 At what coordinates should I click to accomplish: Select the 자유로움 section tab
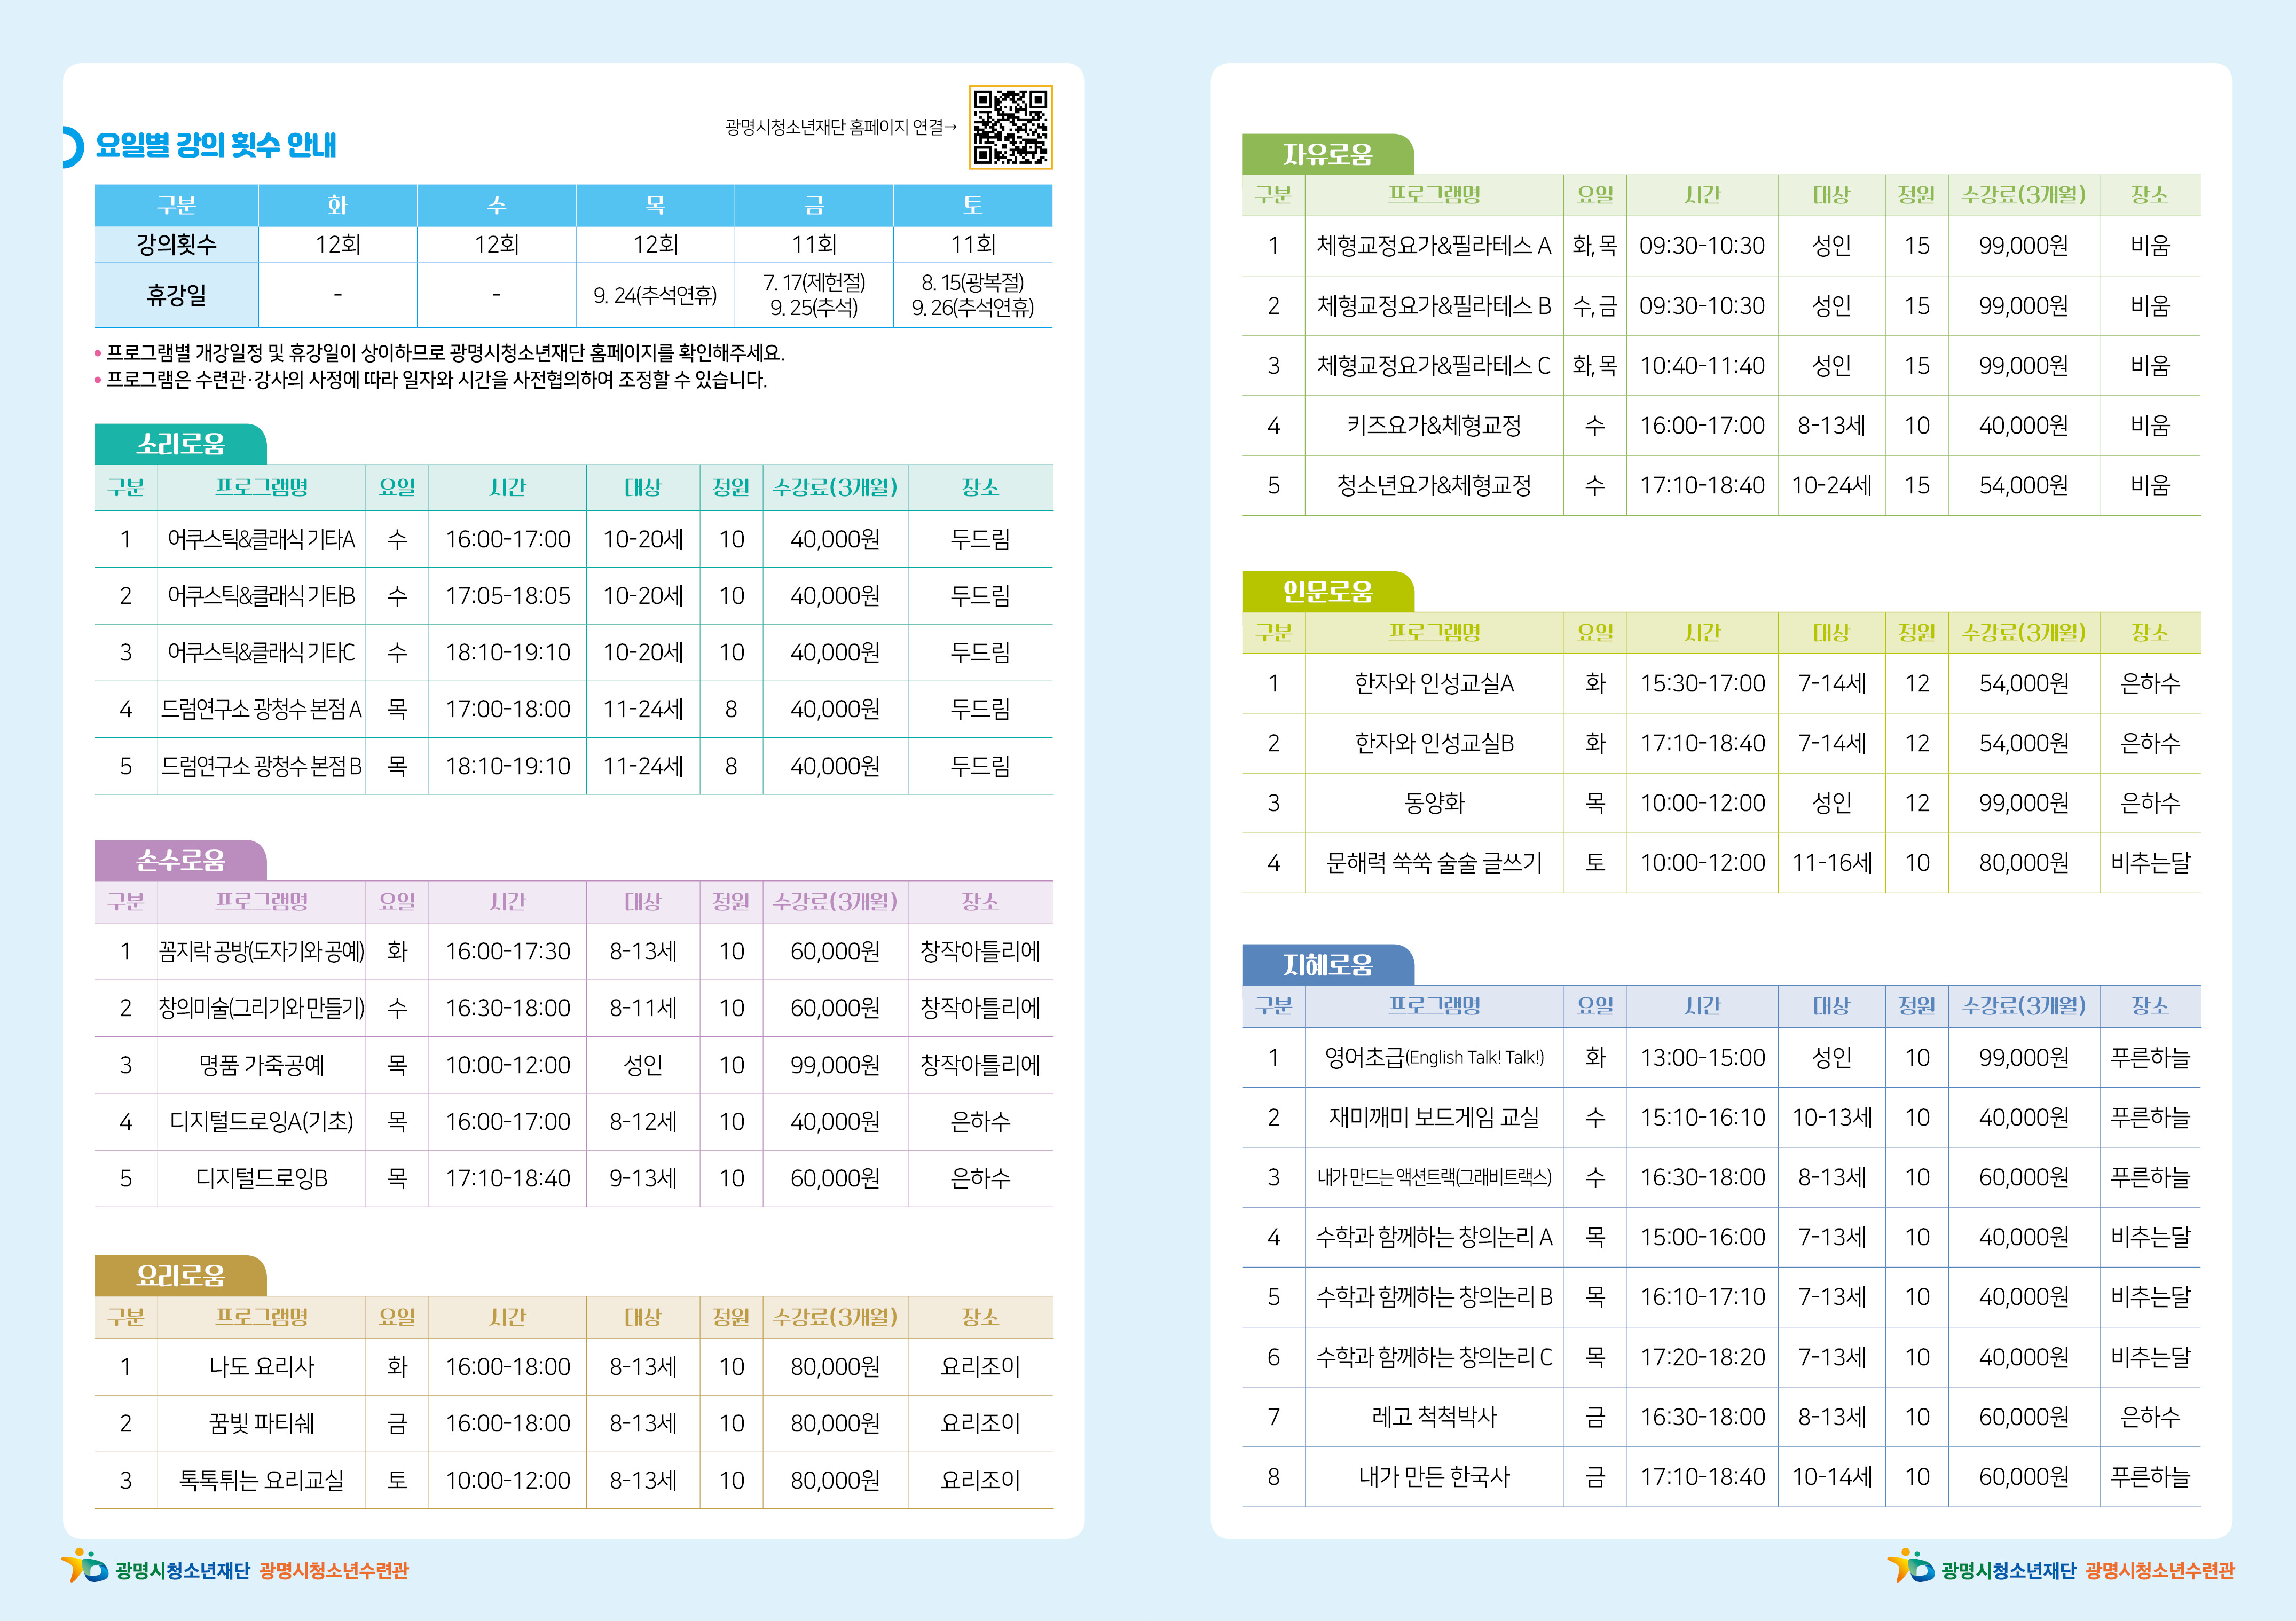click(x=1328, y=154)
